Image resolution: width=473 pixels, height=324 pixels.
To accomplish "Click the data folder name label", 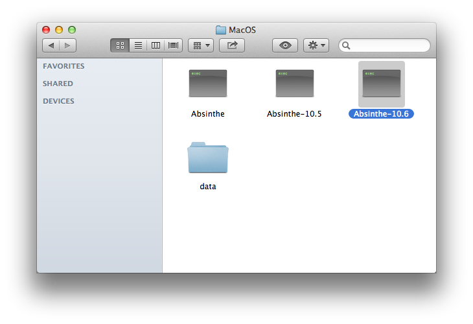I will pos(208,187).
